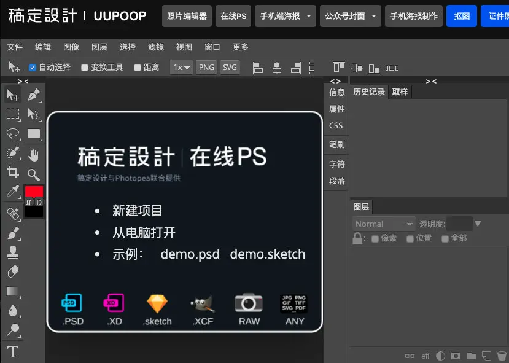The width and height of the screenshot is (509, 363).
Task: Create a new layer page icon
Action: (x=486, y=356)
